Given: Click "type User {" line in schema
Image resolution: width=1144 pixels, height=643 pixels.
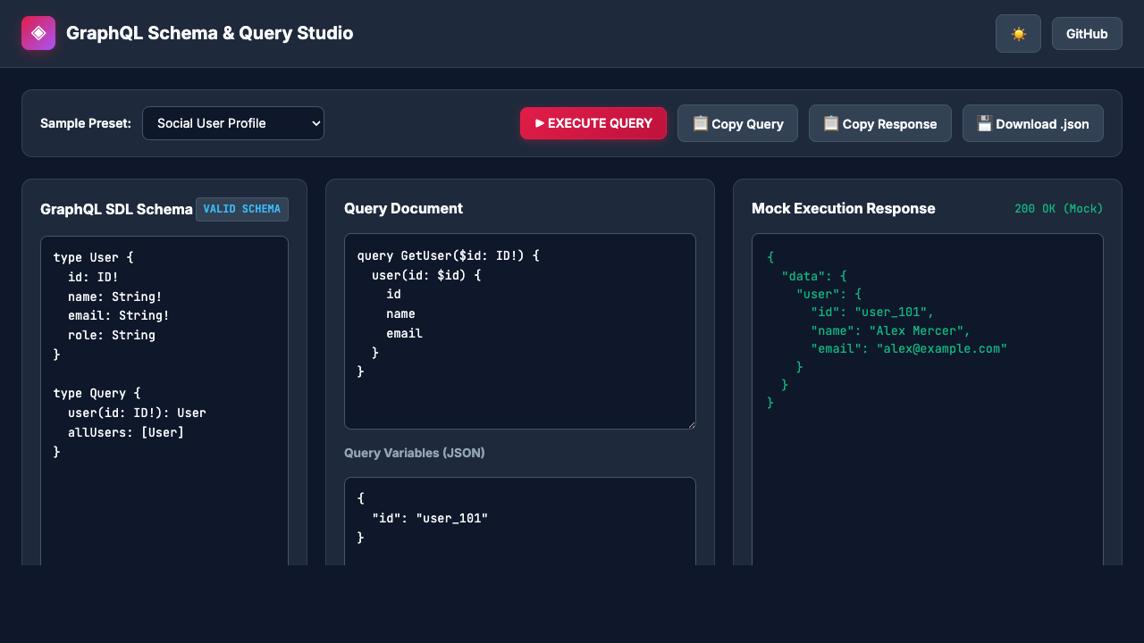Looking at the screenshot, I should (x=93, y=257).
